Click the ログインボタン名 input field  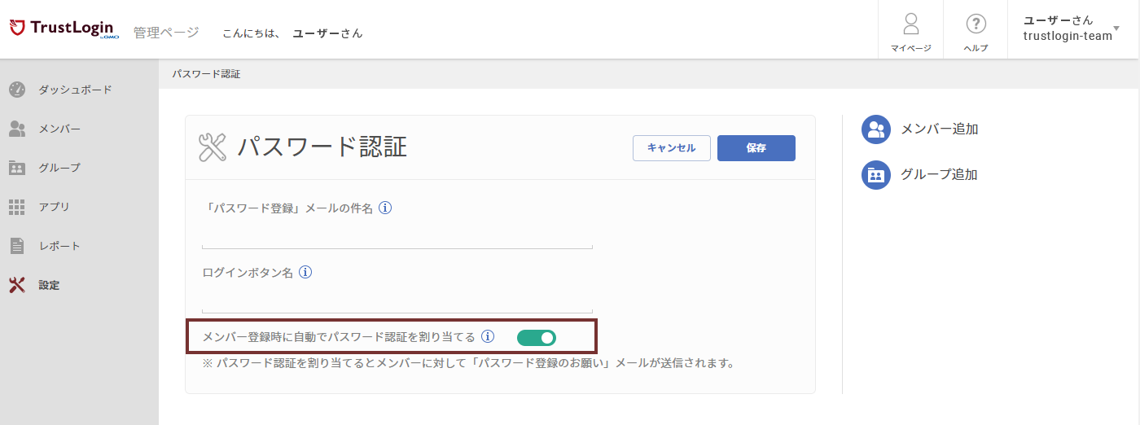(397, 301)
